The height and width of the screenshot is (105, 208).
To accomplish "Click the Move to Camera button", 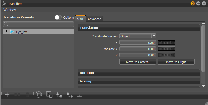I will pyautogui.click(x=137, y=62).
